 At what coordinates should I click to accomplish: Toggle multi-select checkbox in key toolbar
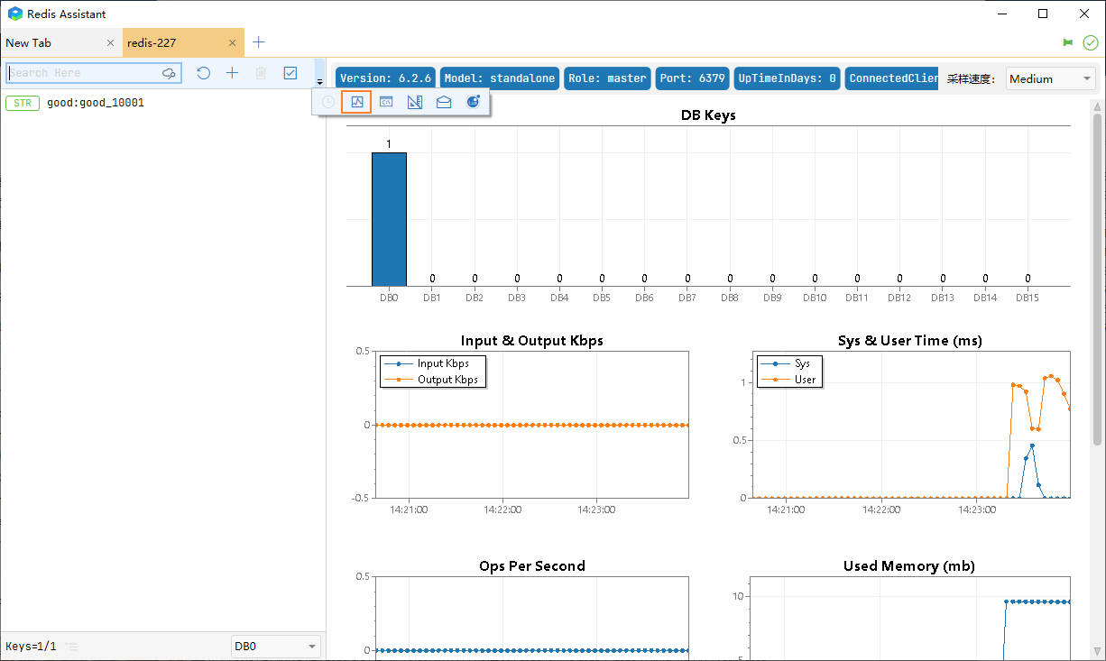[x=290, y=73]
